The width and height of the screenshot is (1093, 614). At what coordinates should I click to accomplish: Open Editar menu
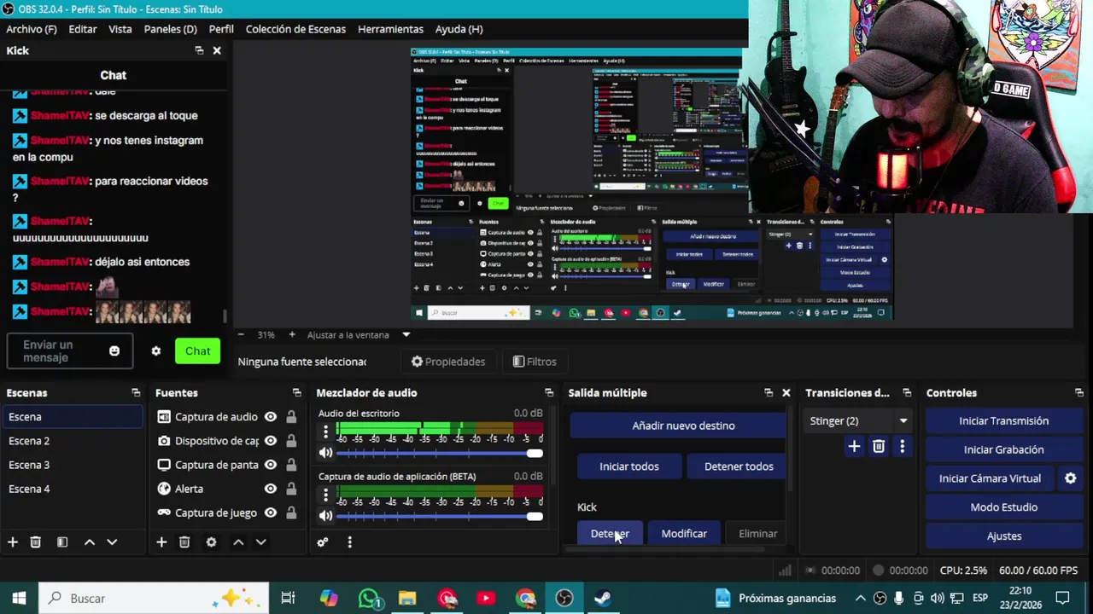(83, 29)
